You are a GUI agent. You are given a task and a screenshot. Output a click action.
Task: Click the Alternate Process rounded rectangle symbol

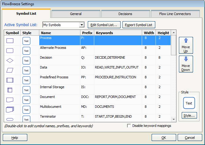tap(10, 50)
